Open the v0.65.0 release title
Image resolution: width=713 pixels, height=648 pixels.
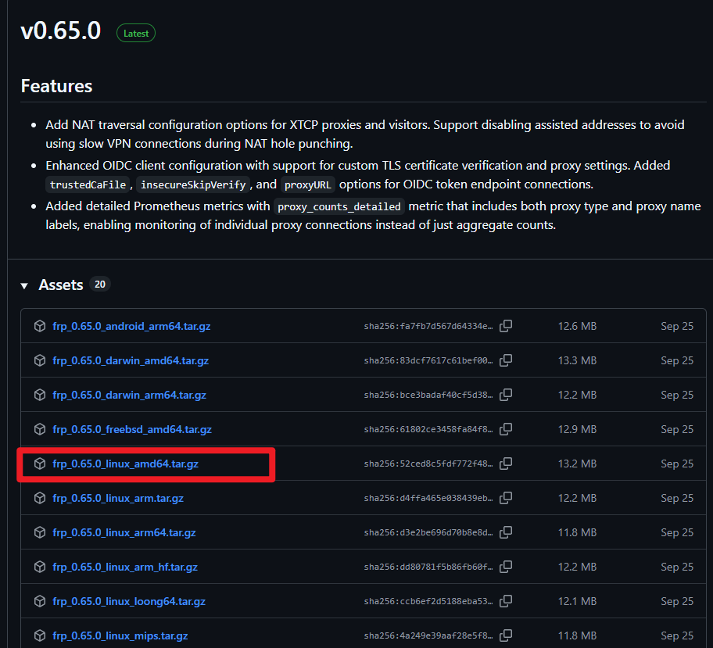click(x=61, y=30)
